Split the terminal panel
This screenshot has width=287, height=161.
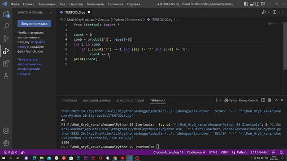tap(263, 100)
